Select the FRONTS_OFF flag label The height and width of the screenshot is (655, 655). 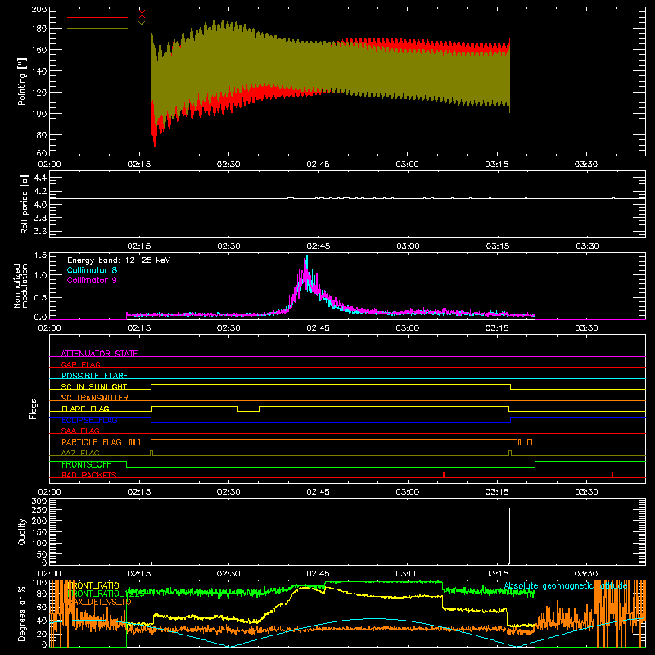pyautogui.click(x=86, y=464)
